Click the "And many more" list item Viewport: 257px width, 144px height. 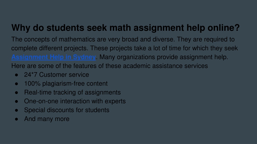pyautogui.click(x=47, y=119)
